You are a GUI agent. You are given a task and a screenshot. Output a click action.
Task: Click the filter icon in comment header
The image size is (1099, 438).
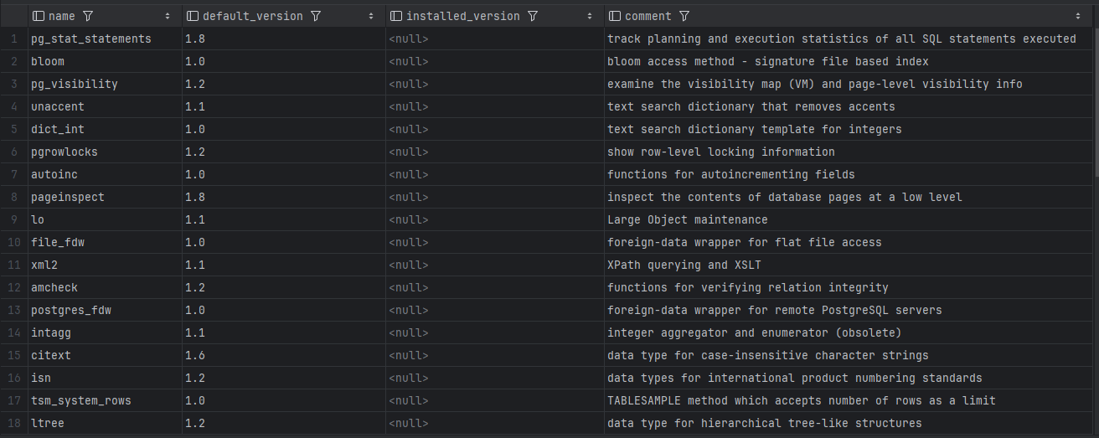tap(684, 16)
